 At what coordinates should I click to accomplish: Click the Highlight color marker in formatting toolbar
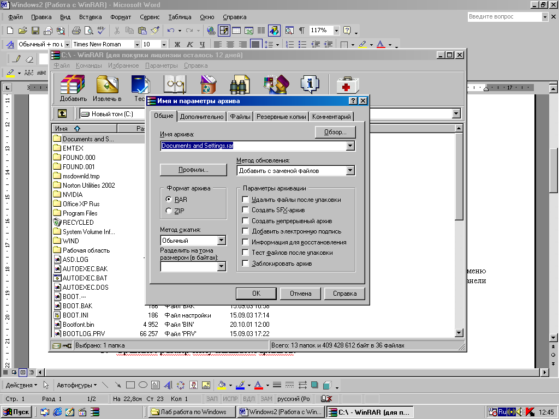[362, 44]
